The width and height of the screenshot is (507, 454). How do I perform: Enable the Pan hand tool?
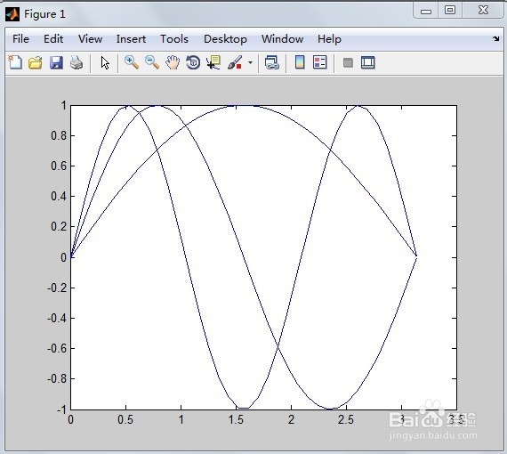click(x=173, y=62)
